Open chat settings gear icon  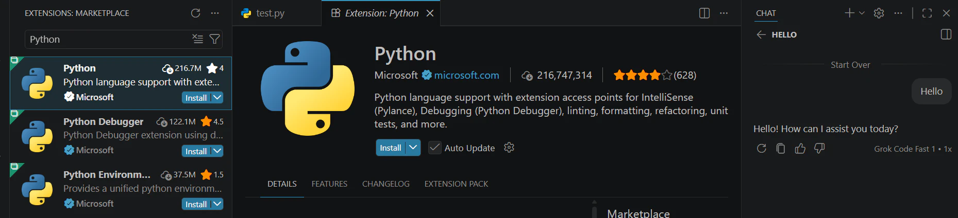click(879, 13)
